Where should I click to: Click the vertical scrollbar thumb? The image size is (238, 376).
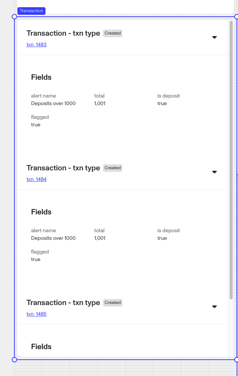tap(231, 160)
